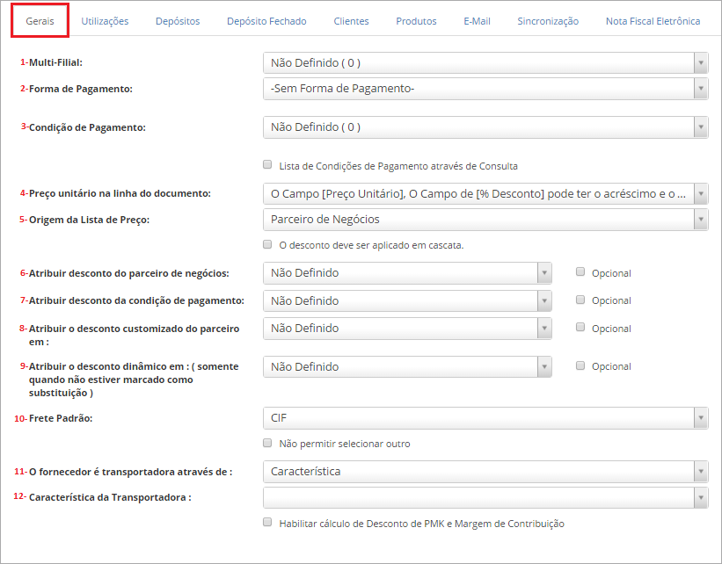Open the empty Característica da Transportadora dropdown
Screen dimensions: 722x564
point(485,498)
